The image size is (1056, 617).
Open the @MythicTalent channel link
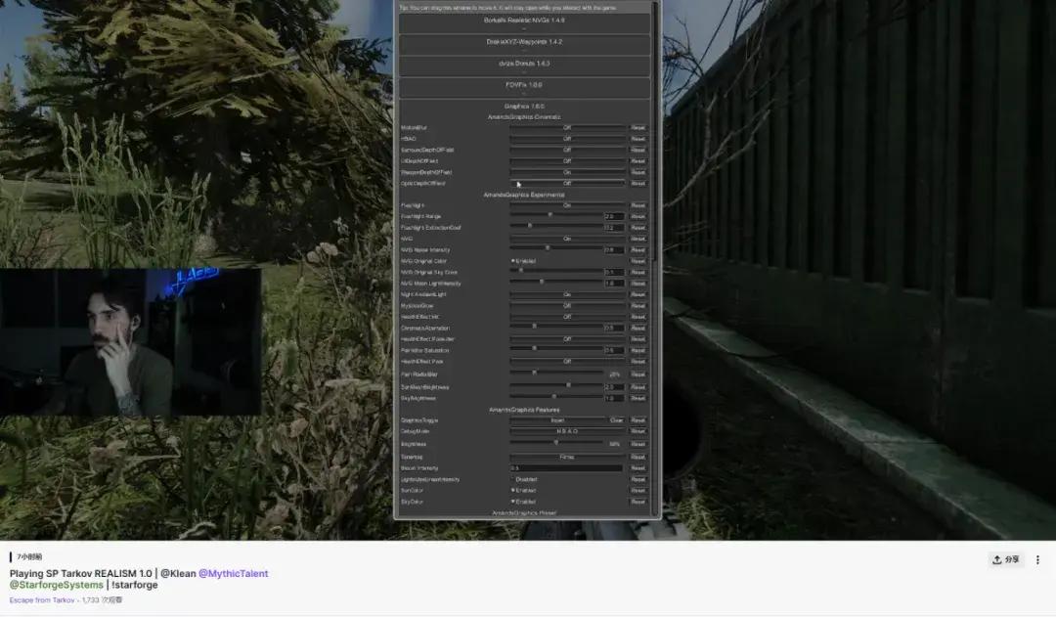click(x=233, y=573)
